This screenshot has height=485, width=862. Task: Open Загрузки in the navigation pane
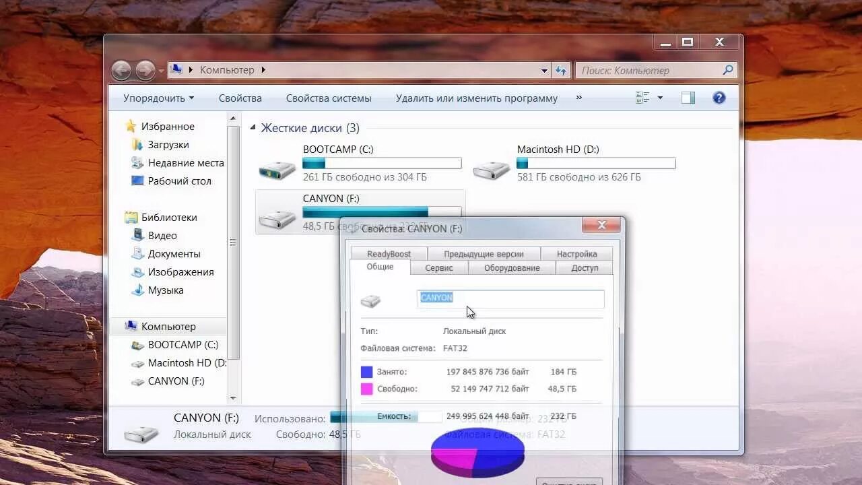[168, 145]
